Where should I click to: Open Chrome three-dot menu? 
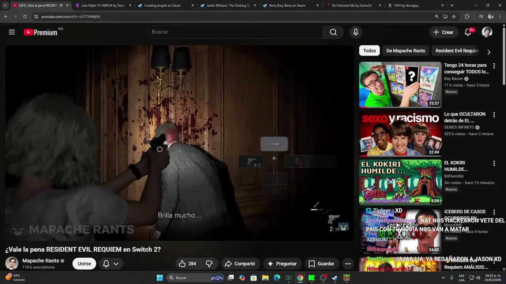tap(500, 17)
